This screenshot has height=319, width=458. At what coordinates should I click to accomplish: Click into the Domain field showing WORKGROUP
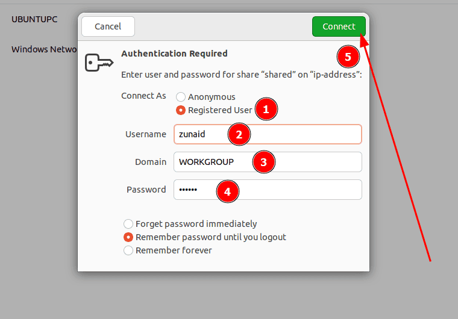coord(268,162)
